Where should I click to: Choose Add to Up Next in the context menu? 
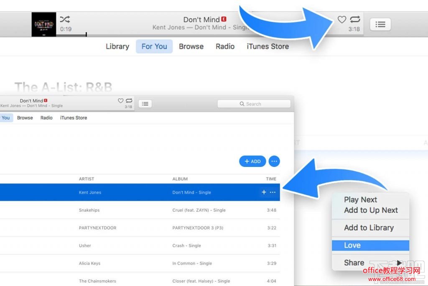tap(371, 210)
